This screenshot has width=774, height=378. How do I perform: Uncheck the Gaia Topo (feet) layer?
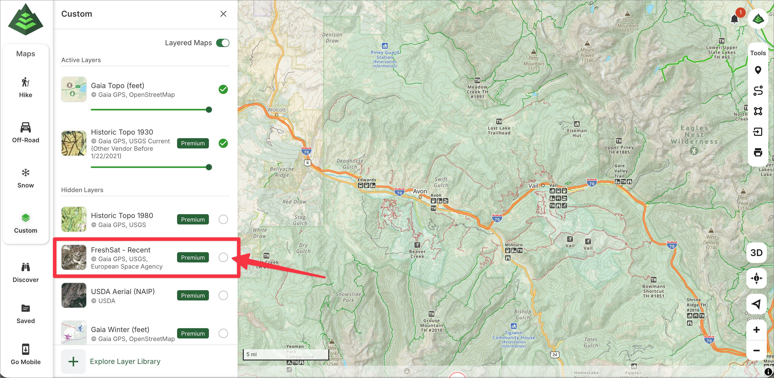point(223,89)
